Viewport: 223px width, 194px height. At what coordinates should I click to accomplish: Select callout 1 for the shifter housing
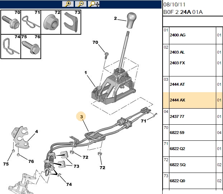click(x=85, y=73)
